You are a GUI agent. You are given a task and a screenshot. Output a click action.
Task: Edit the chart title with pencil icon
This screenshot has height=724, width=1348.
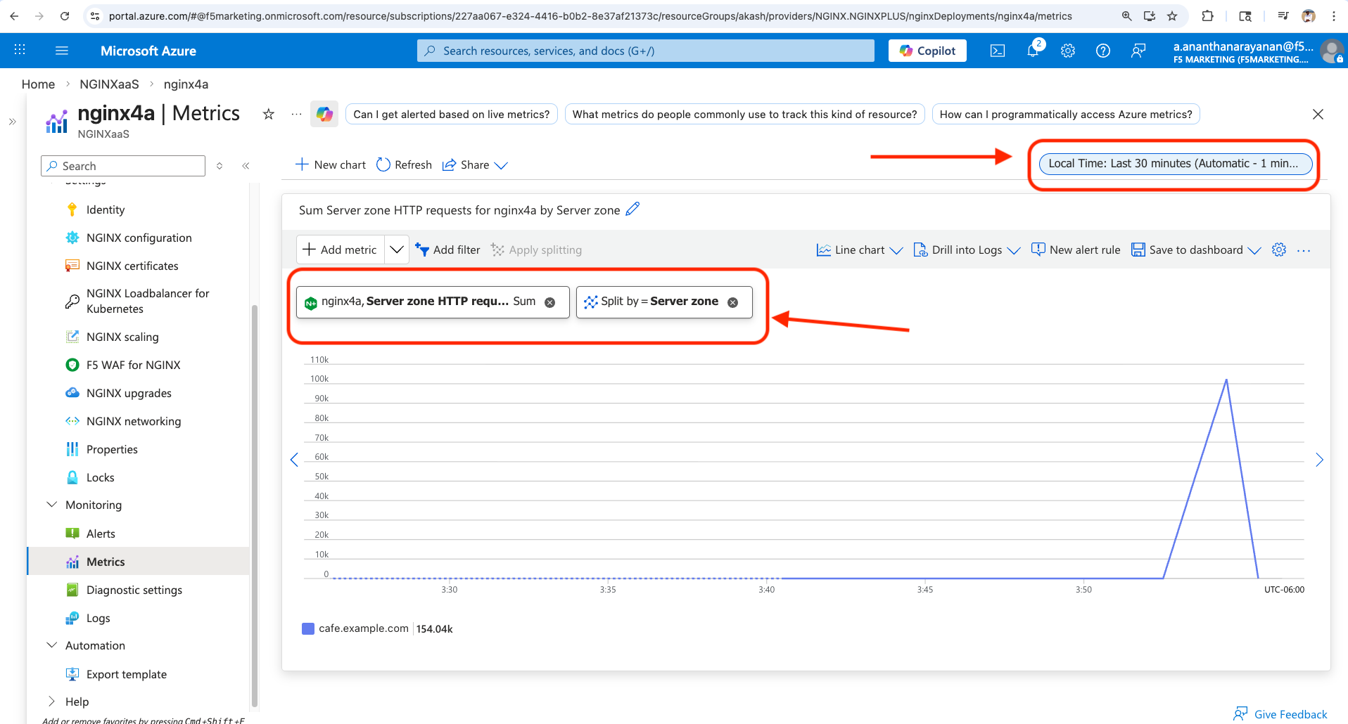pos(632,209)
